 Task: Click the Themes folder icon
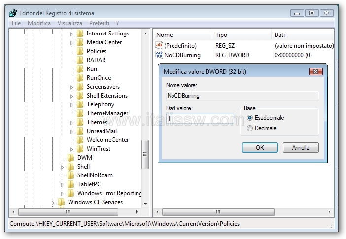coord(80,122)
